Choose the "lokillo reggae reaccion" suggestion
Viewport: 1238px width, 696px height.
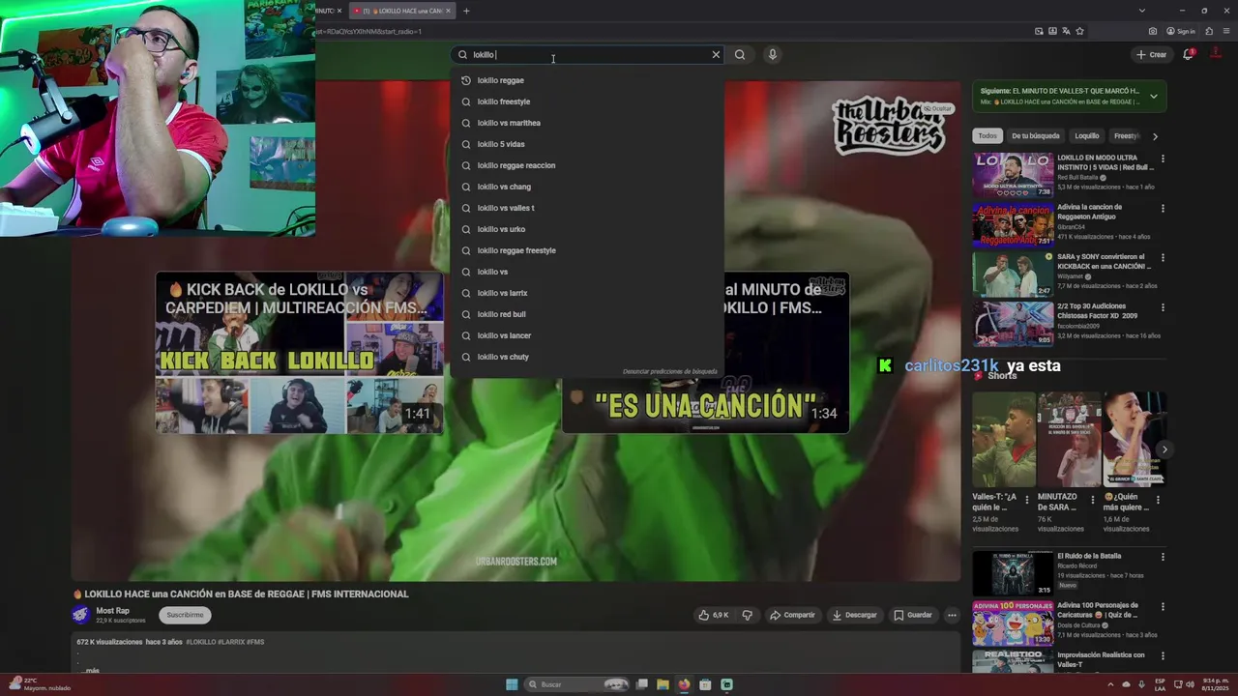pyautogui.click(x=587, y=165)
